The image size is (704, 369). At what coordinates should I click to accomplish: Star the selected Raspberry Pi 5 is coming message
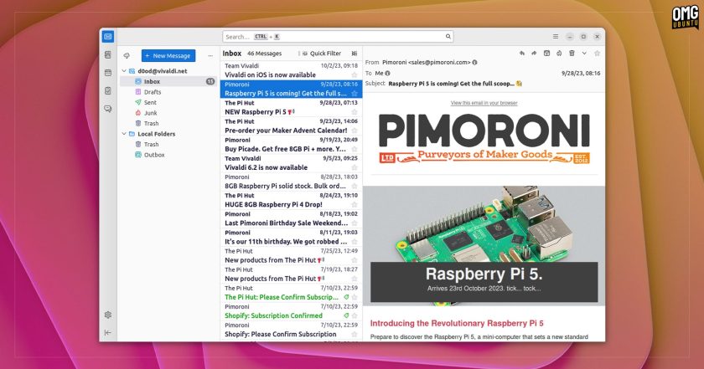(x=355, y=93)
